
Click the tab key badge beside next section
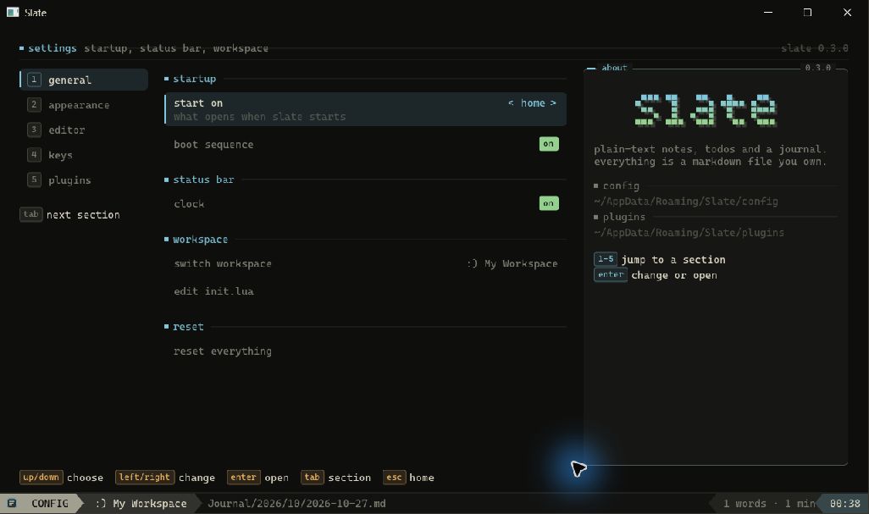coord(31,214)
